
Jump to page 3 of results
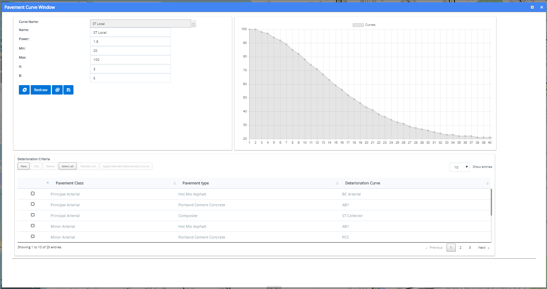coord(470,248)
